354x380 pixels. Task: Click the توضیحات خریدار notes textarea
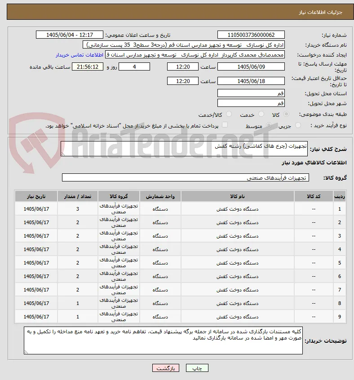click(x=164, y=340)
